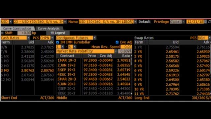The image size is (211, 119).
Task: Select the 10 YR swap rate term
Action: (x=139, y=89)
